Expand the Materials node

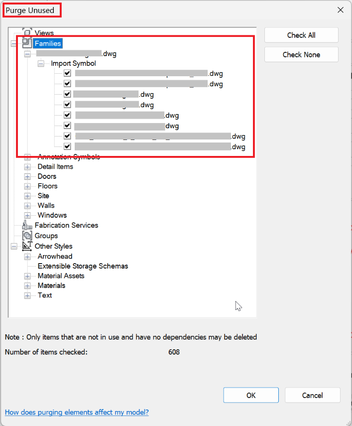point(27,286)
